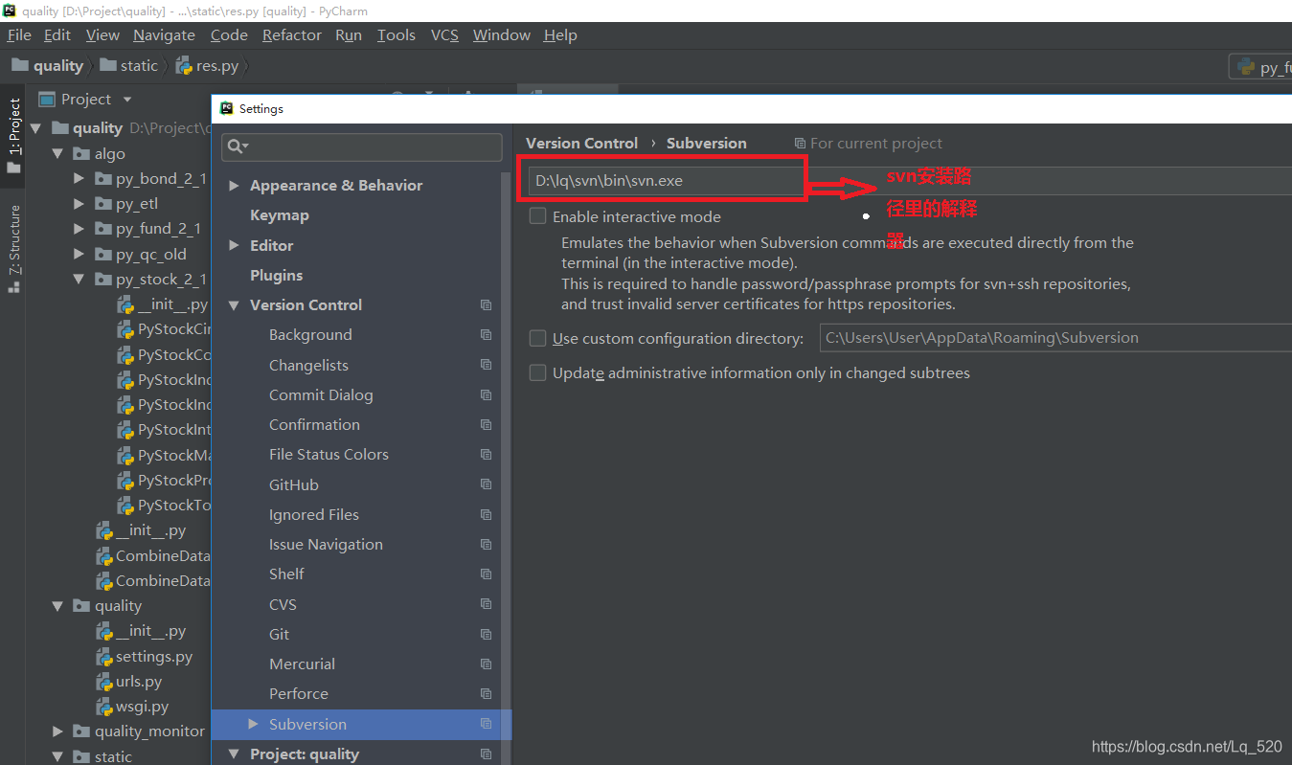Open Perforce settings page
Viewport: 1292px width, 765px height.
tap(298, 694)
